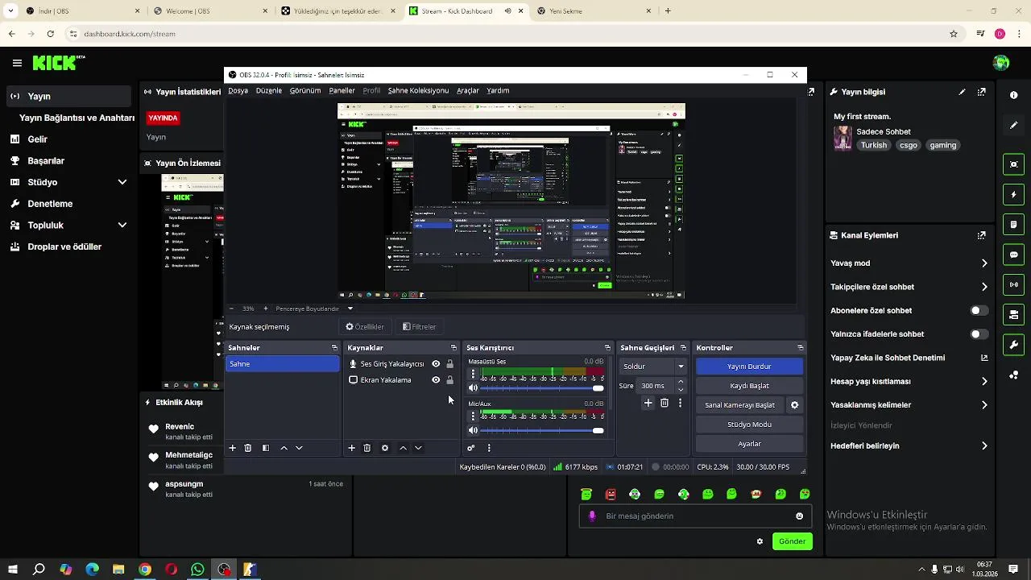The image size is (1031, 580).
Task: Delete the scene transition with trash icon
Action: [x=665, y=403]
